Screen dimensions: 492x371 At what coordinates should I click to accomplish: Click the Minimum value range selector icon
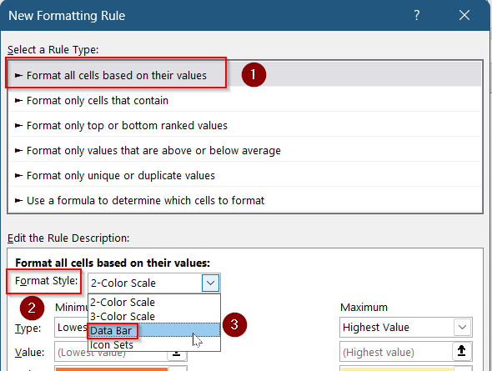(x=177, y=354)
